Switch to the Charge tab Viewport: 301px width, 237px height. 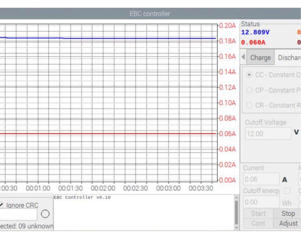(260, 57)
